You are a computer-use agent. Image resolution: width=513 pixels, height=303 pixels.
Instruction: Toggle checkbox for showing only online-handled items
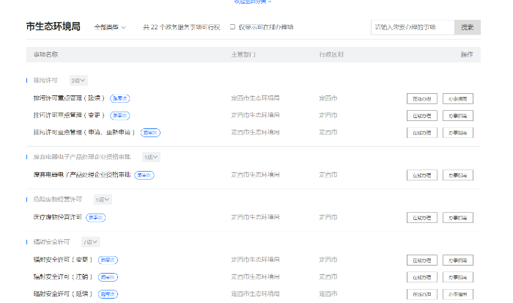click(232, 27)
